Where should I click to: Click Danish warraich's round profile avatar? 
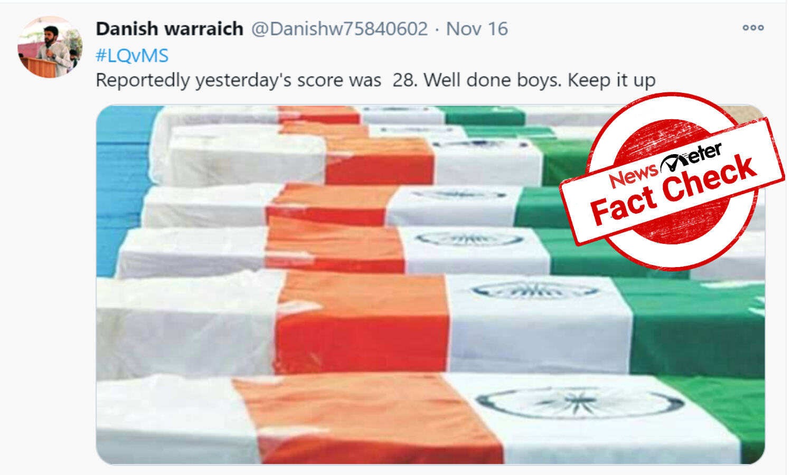click(x=50, y=47)
